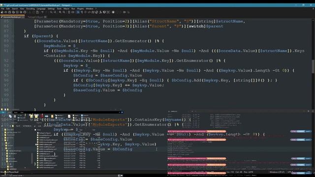The height and width of the screenshot is (177, 315).
Task: Collapse the fold at line 94
Action: point(13,70)
